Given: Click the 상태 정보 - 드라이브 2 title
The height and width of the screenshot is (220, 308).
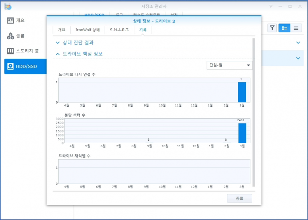Looking at the screenshot, I should click(154, 21).
